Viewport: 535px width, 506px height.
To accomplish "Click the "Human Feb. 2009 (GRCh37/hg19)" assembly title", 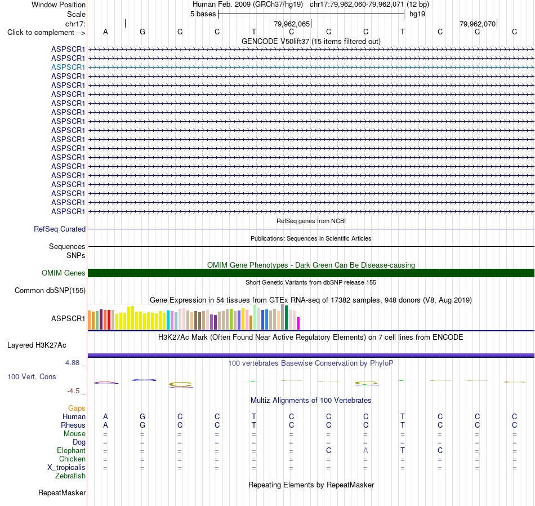I will tap(248, 5).
